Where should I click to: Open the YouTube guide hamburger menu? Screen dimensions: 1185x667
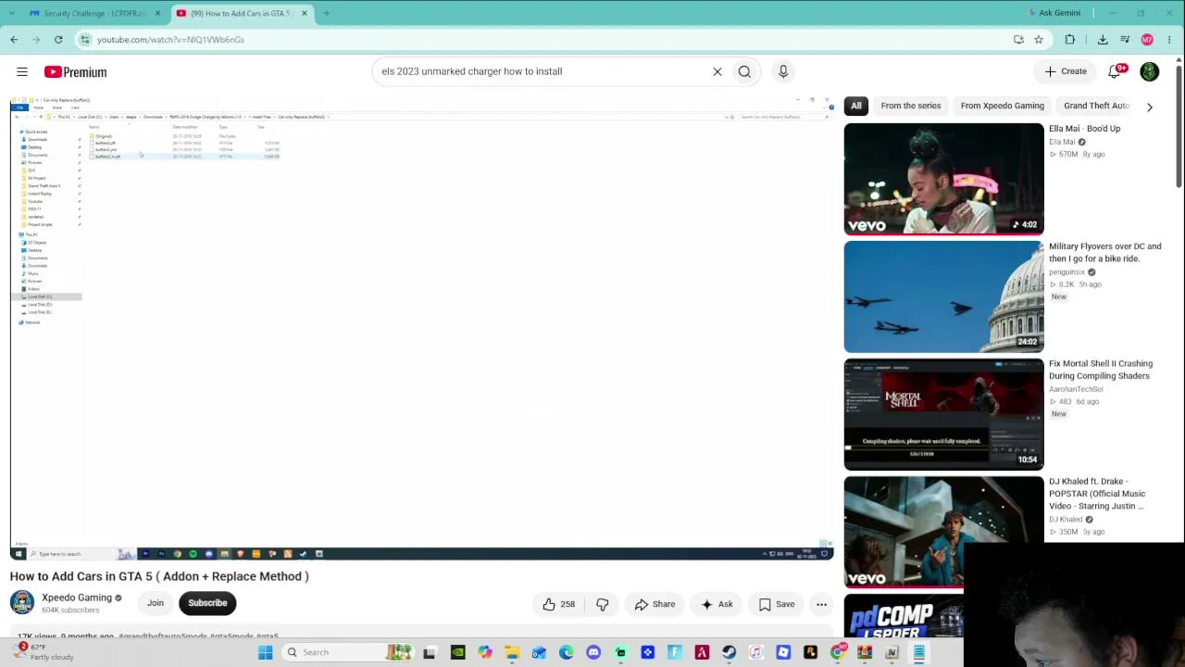pos(22,71)
